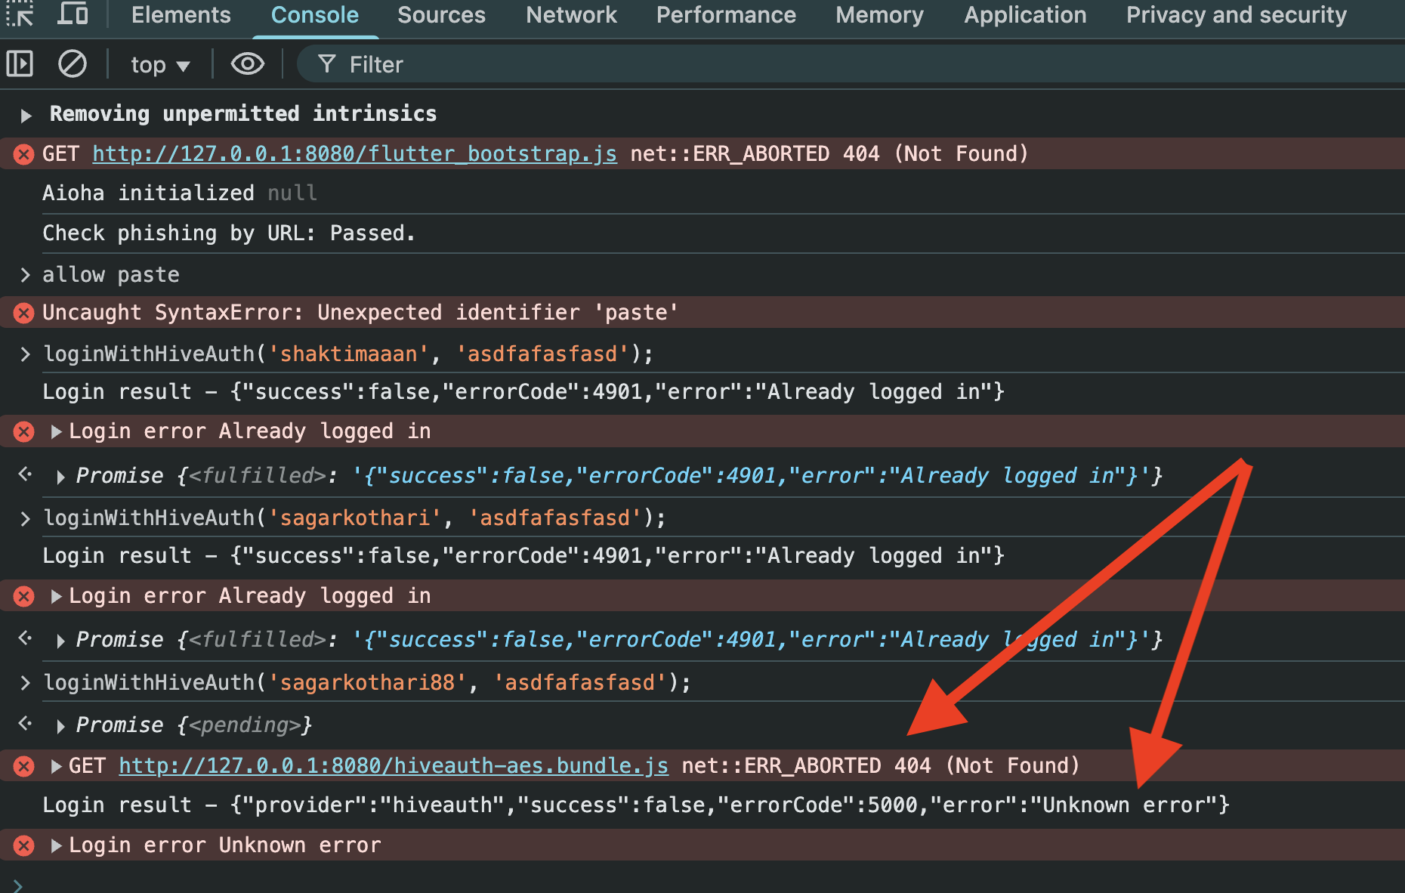Expand the first Login error Already logged in
Screen dimensions: 1405x893
click(x=56, y=431)
